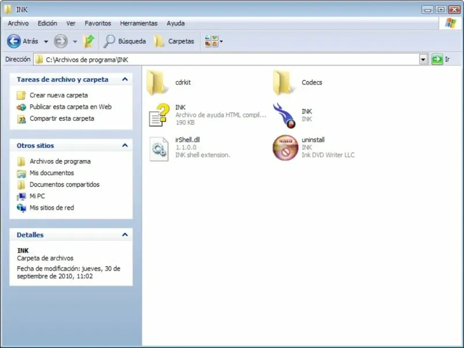Click the irShell.dll file name
This screenshot has height=348, width=464.
pyautogui.click(x=187, y=140)
